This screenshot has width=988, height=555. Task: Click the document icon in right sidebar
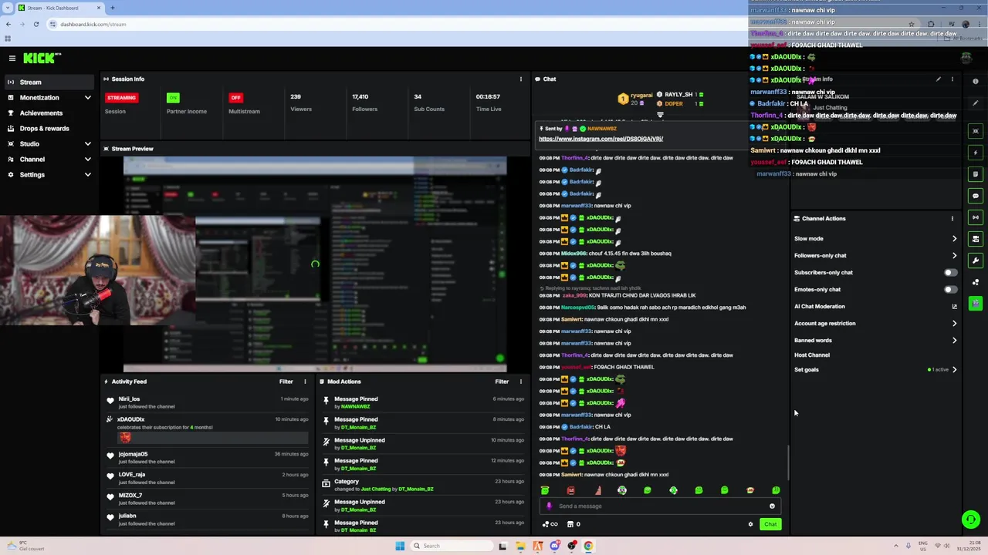976,174
